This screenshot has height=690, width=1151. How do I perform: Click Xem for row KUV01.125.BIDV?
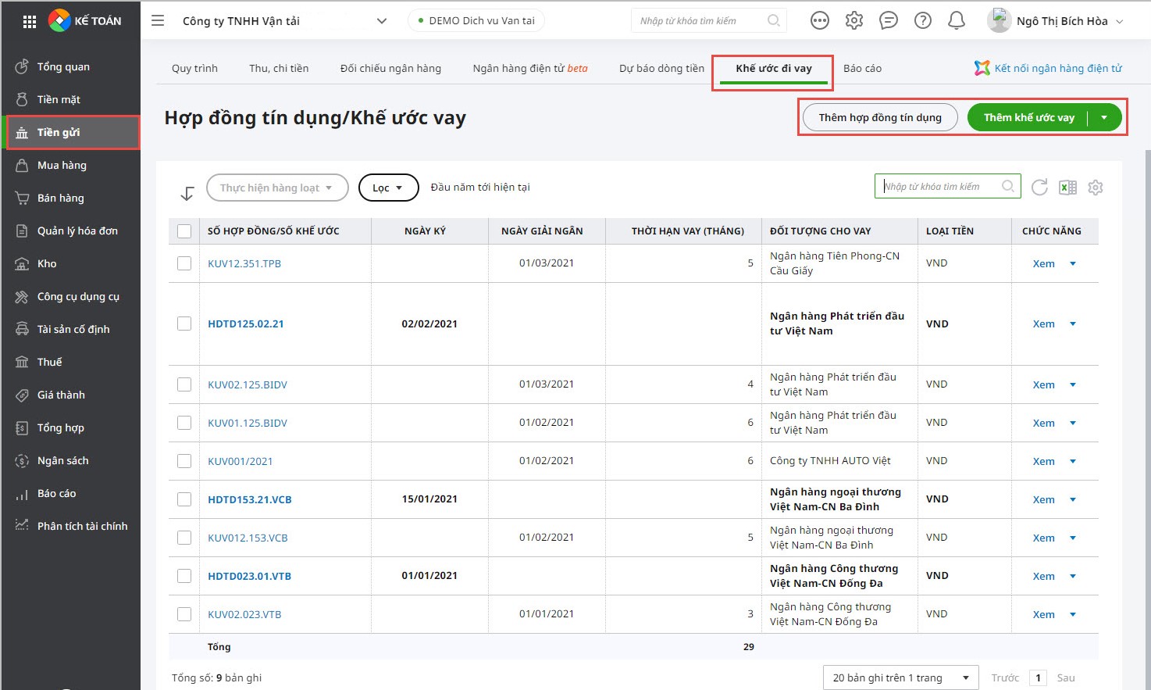(1043, 423)
